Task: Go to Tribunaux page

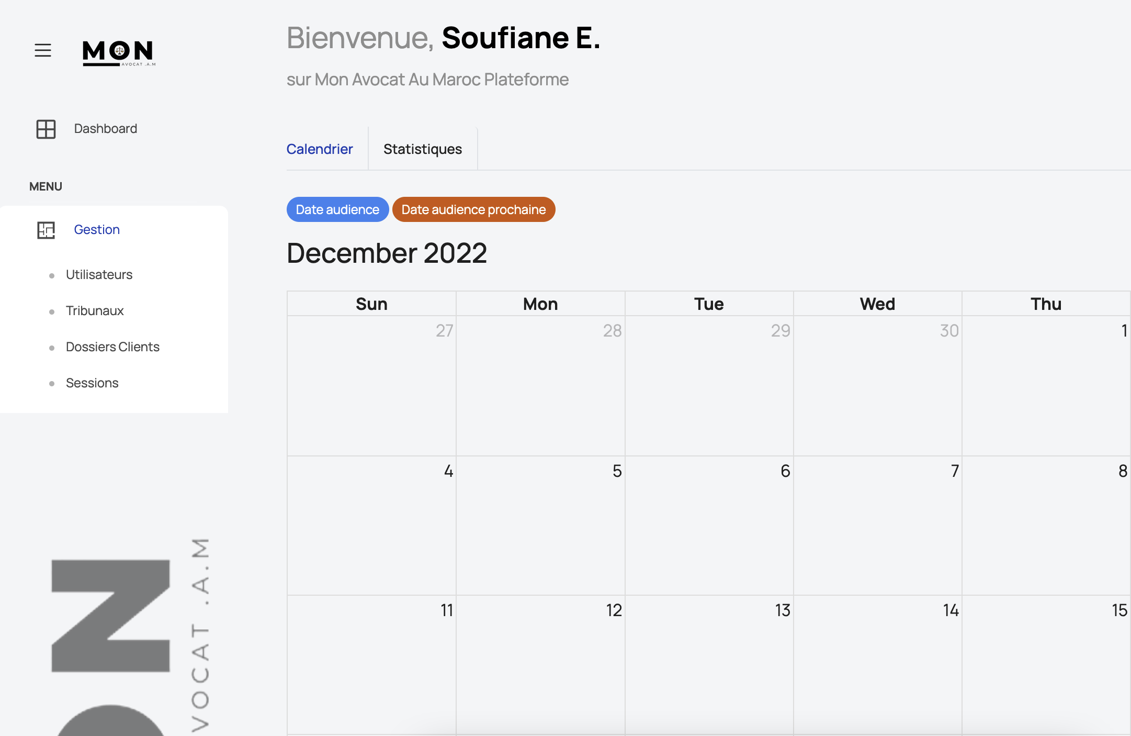Action: [x=95, y=311]
